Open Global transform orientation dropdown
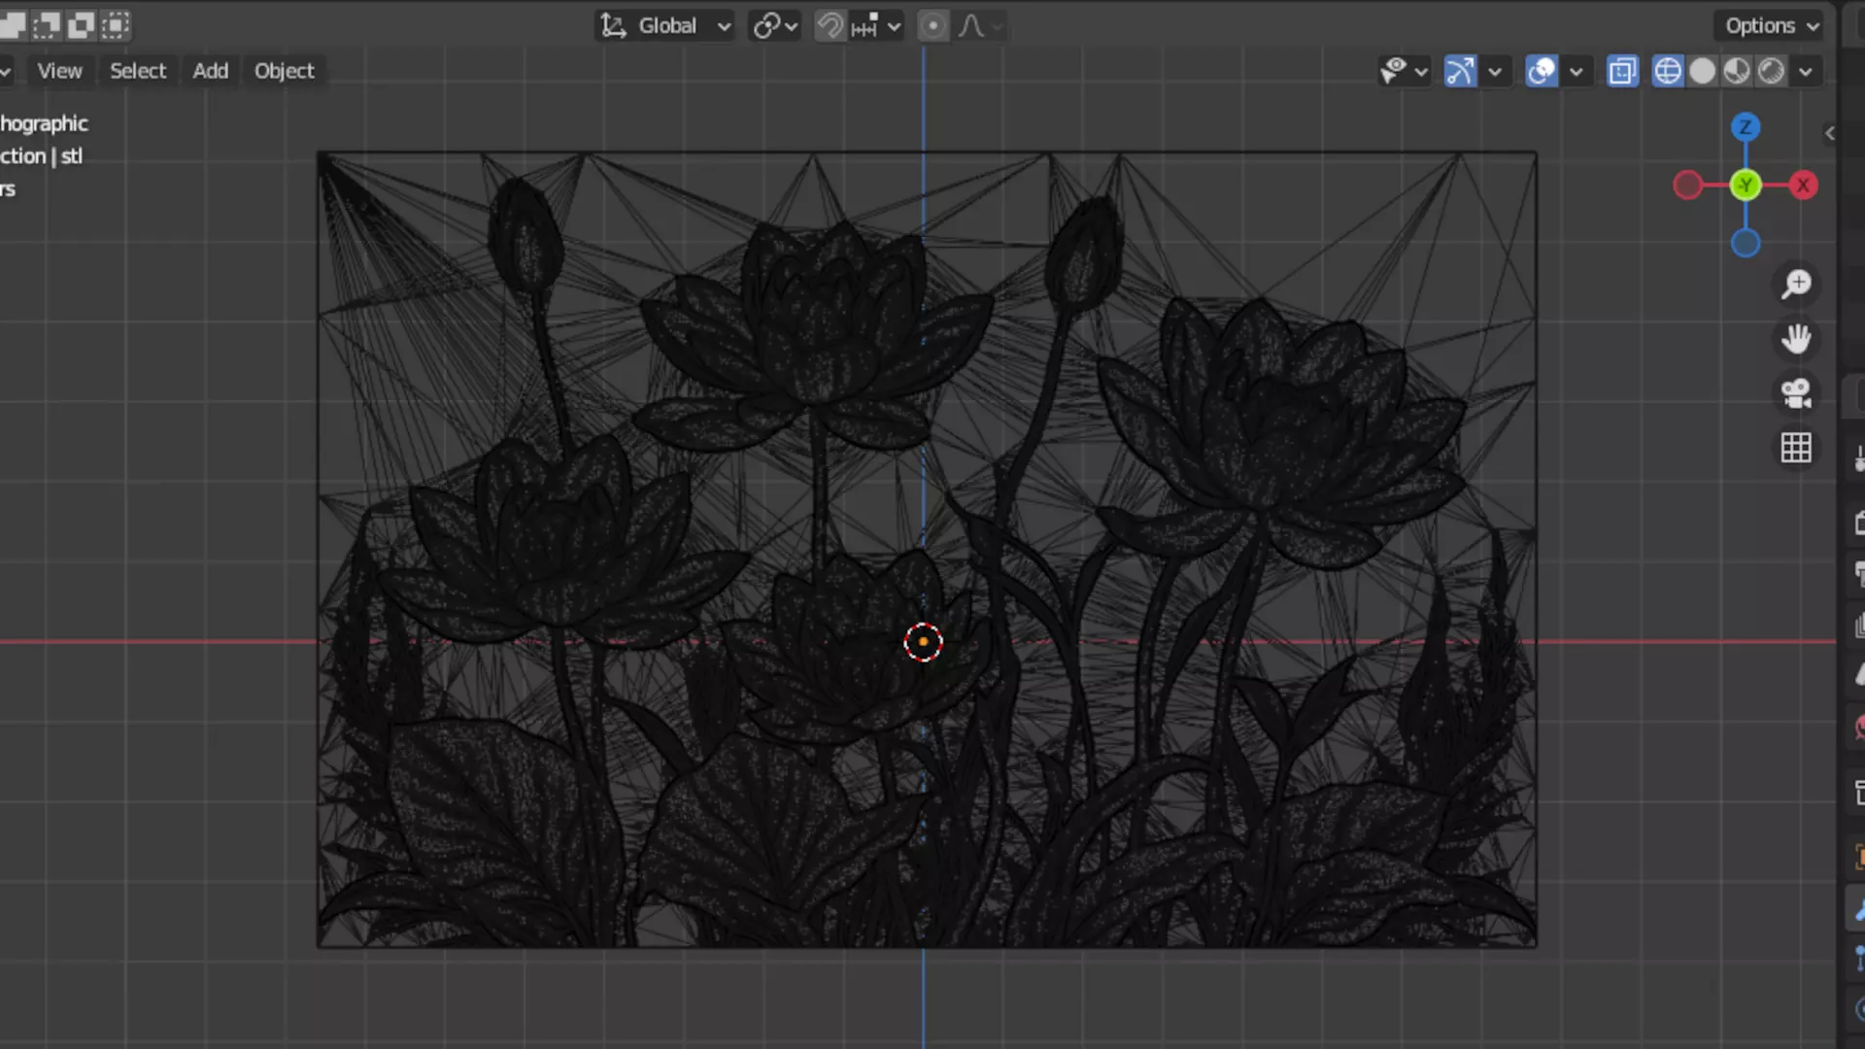The height and width of the screenshot is (1049, 1865). tap(665, 26)
